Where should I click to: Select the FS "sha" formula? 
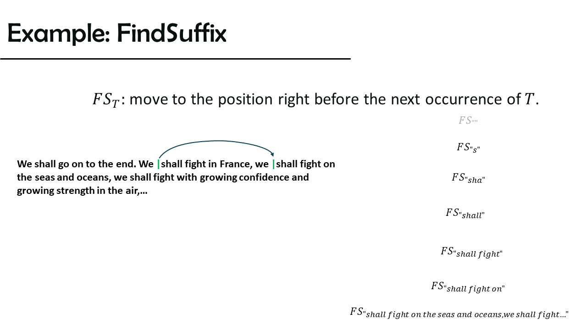pos(468,178)
